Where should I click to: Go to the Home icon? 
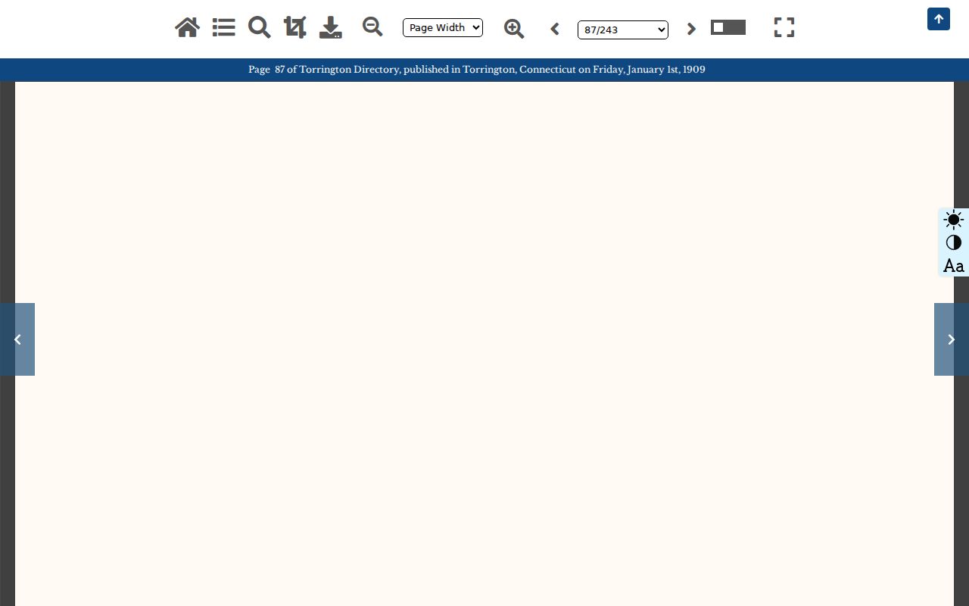[187, 28]
